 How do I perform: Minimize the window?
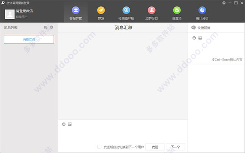230,3
